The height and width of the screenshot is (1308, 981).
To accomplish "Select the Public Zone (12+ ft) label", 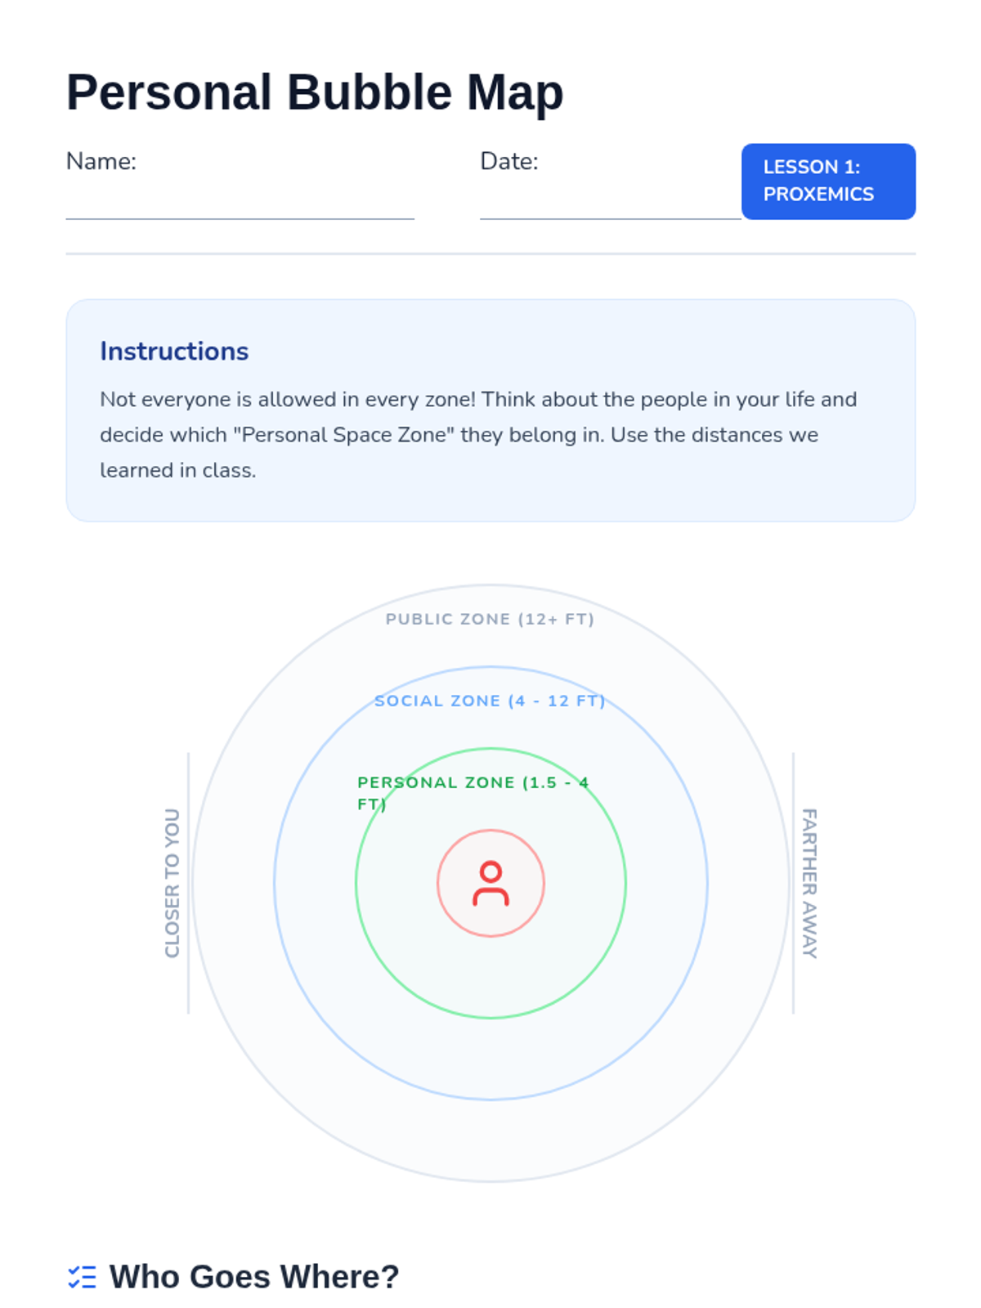I will (x=490, y=619).
